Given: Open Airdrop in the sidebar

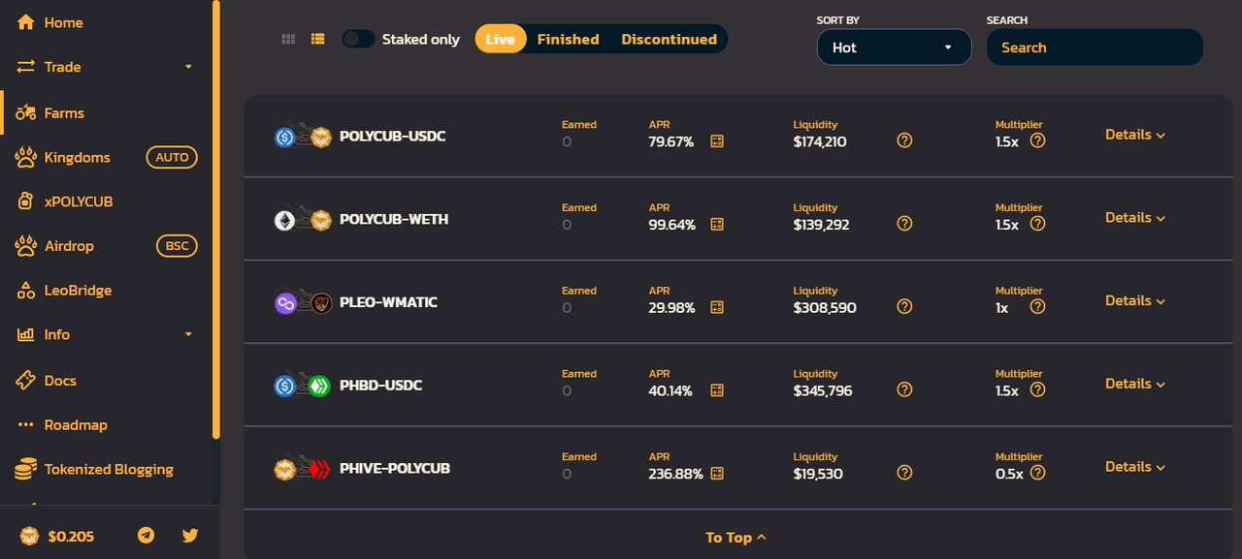Looking at the screenshot, I should point(69,246).
